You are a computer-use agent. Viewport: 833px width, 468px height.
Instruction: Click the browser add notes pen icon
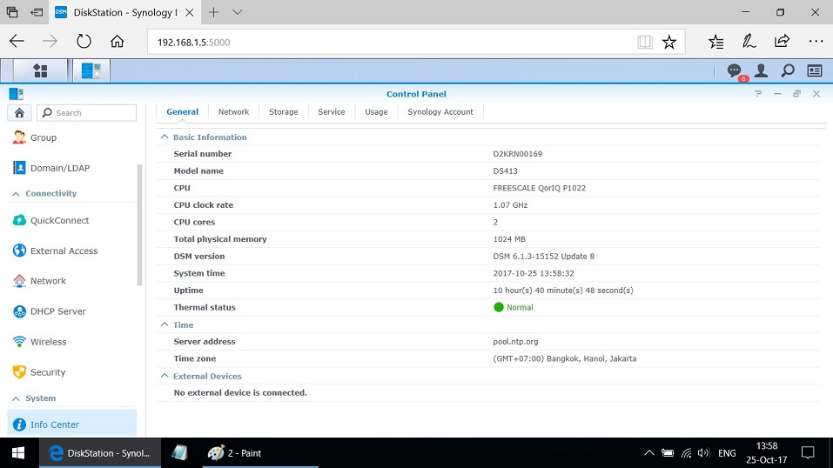point(749,42)
